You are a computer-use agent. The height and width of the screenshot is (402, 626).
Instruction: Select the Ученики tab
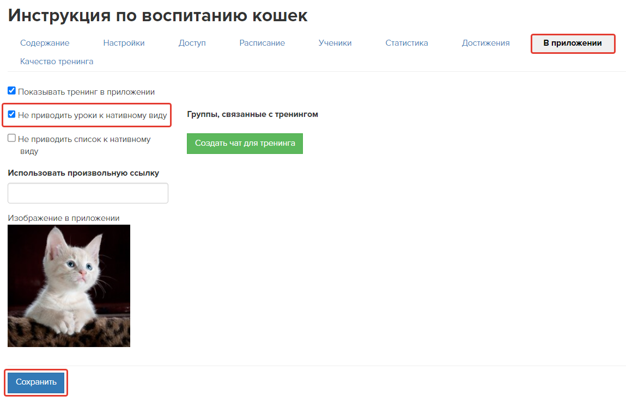[335, 43]
